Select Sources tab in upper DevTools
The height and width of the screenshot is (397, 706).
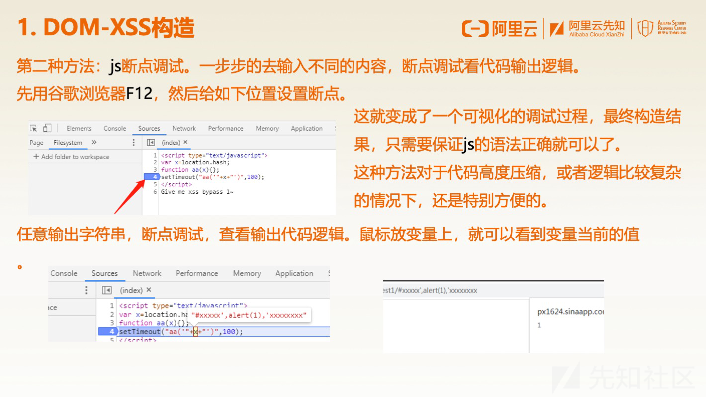point(149,128)
